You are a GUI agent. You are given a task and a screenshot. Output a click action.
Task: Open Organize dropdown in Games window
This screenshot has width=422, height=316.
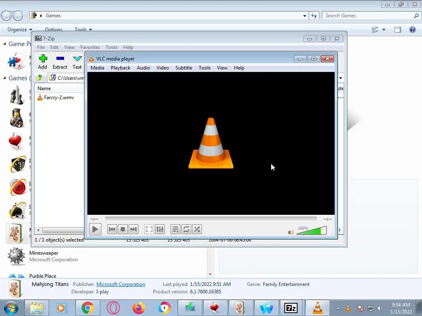tap(20, 30)
